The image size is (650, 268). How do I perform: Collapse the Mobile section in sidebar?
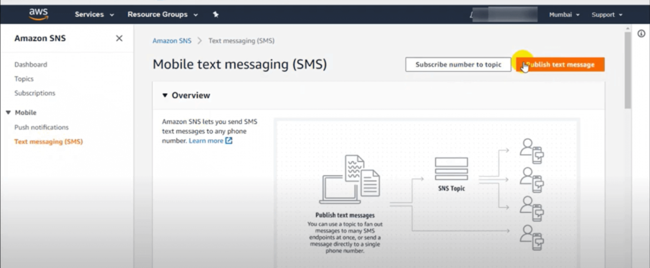9,113
